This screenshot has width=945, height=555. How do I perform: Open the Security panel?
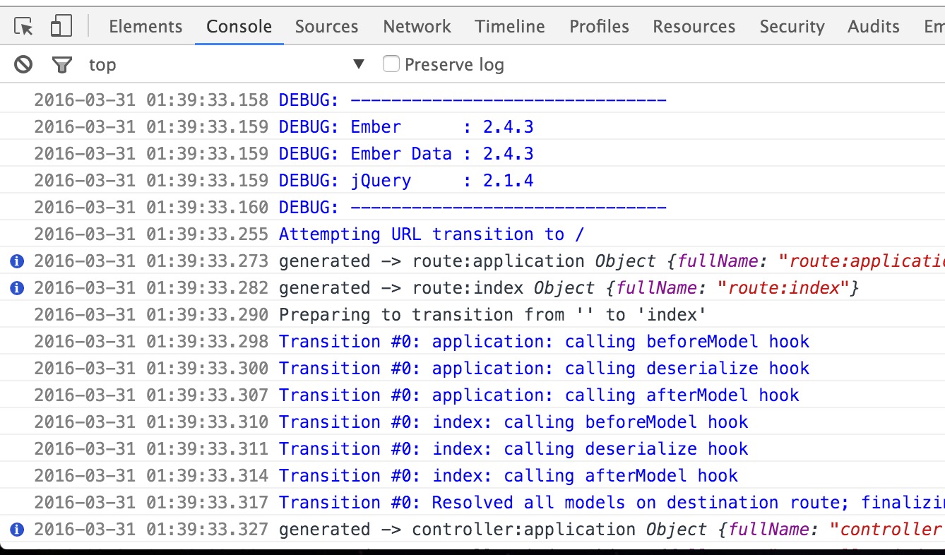792,26
